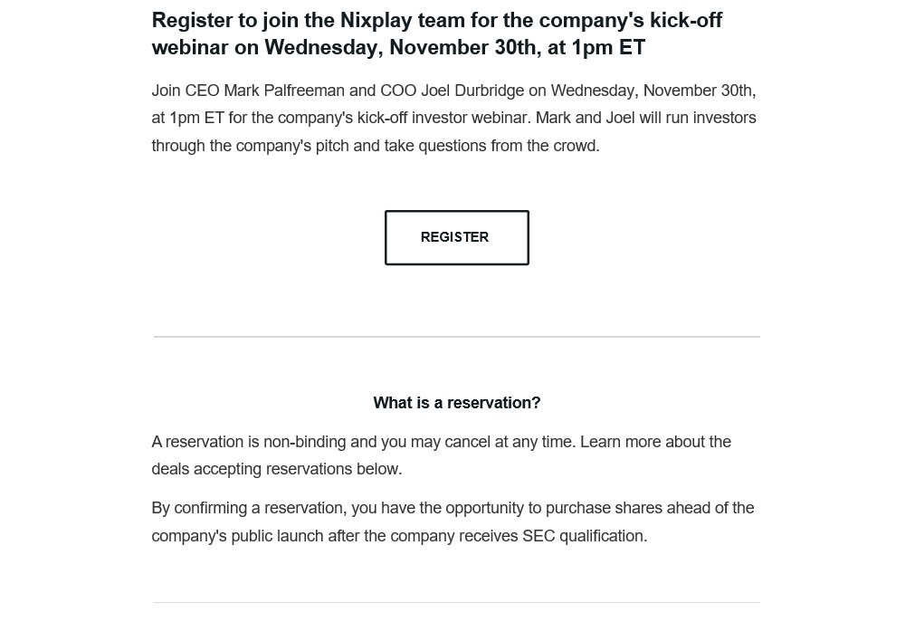The width and height of the screenshot is (915, 641).
Task: Click the REGISTER button
Action: pyautogui.click(x=456, y=237)
